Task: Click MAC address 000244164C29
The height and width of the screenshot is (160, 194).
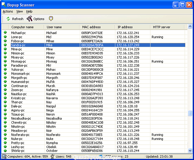Action: [x=92, y=110]
